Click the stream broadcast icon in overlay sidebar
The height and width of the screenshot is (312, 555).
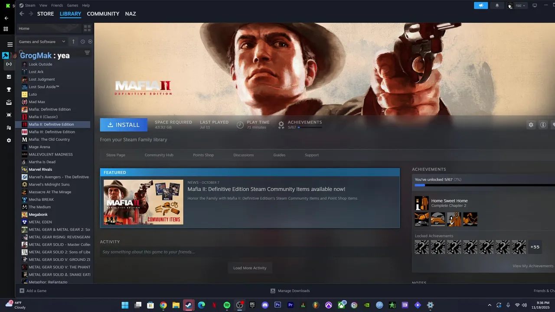coord(9,64)
